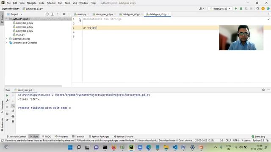Click the Project panel horizontal scrollbar
Screen dimensions: 271x152
pos(33,86)
